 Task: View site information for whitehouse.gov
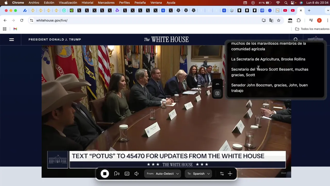coord(31,20)
